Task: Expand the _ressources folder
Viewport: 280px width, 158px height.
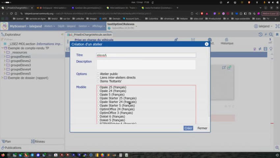Action: (5, 52)
